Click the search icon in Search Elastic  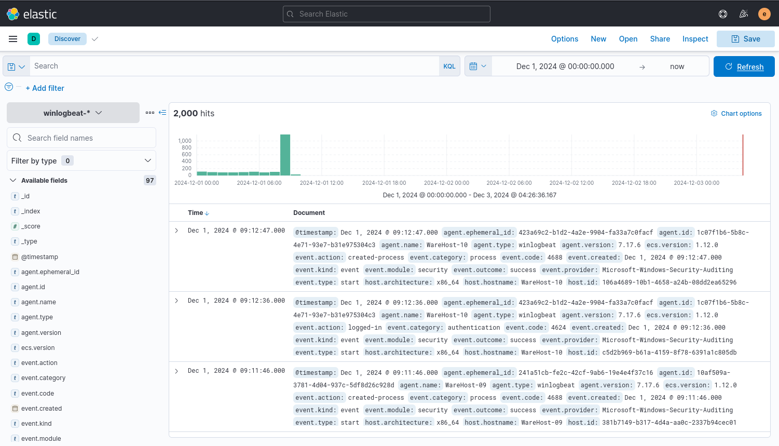click(x=290, y=14)
